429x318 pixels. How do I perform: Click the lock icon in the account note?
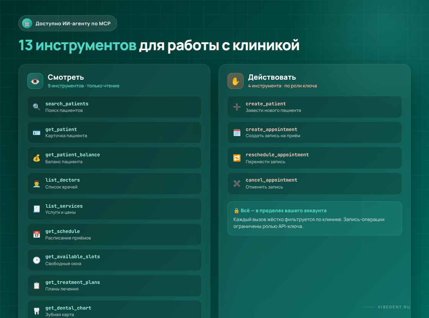point(236,210)
